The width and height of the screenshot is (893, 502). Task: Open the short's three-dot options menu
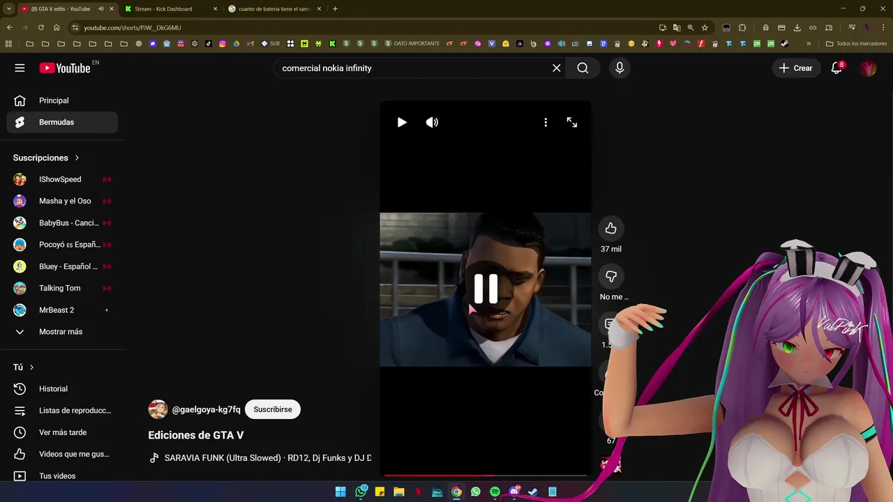[x=546, y=122]
